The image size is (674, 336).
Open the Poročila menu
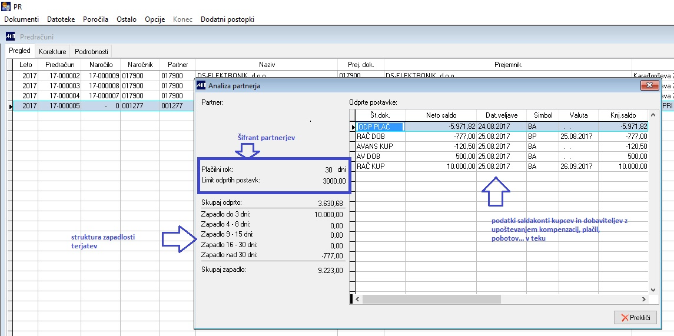coord(95,19)
